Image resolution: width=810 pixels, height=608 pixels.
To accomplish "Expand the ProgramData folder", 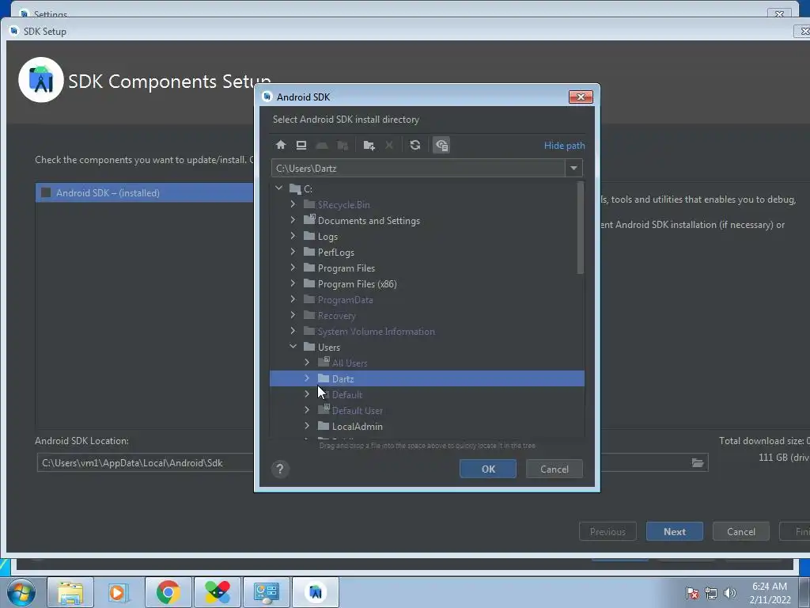I will pyautogui.click(x=293, y=299).
